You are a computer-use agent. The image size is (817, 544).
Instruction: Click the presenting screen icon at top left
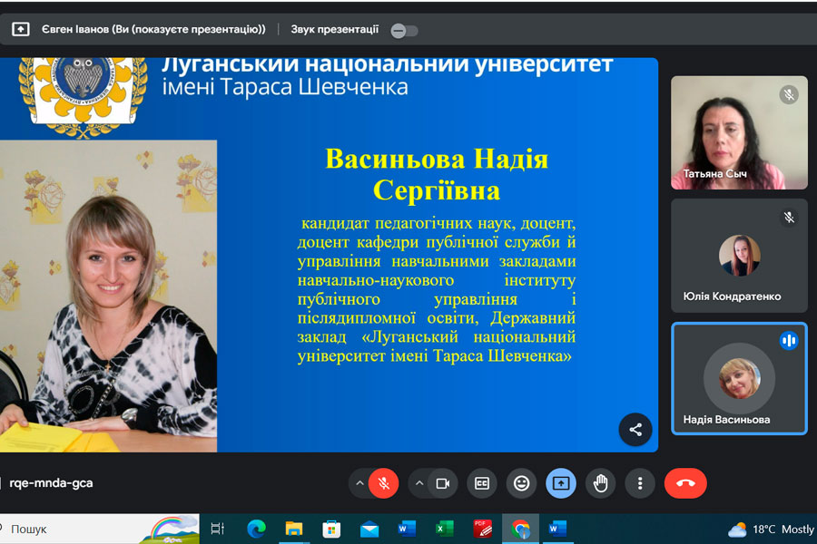pyautogui.click(x=20, y=29)
